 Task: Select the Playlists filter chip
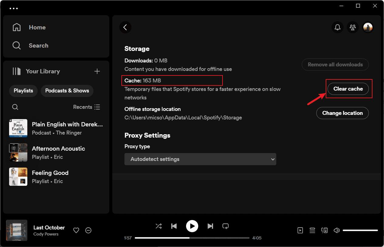[23, 91]
